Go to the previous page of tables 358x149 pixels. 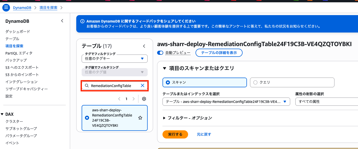pyautogui.click(x=119, y=99)
